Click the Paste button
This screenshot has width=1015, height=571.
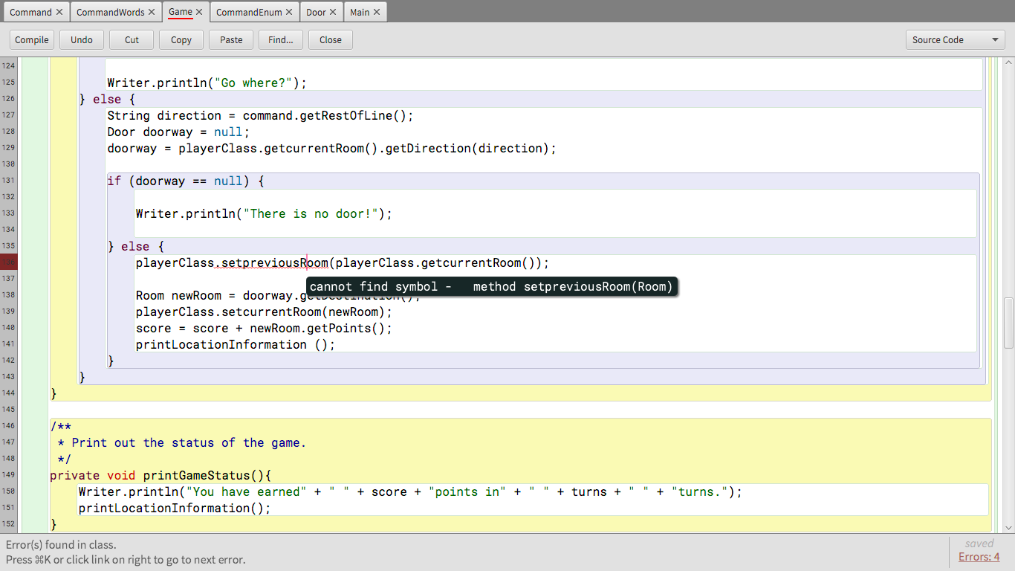231,40
